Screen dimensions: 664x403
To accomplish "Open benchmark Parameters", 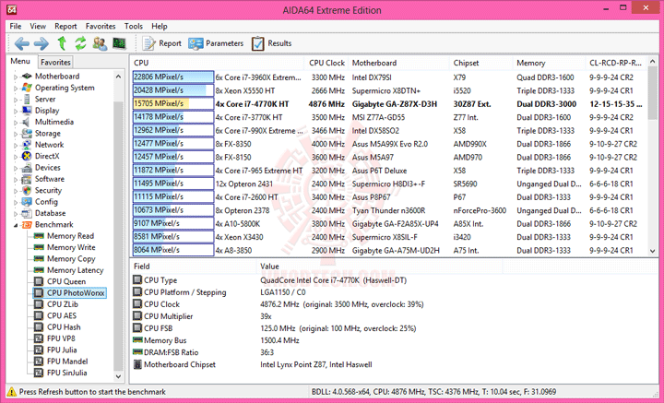I will click(x=216, y=43).
